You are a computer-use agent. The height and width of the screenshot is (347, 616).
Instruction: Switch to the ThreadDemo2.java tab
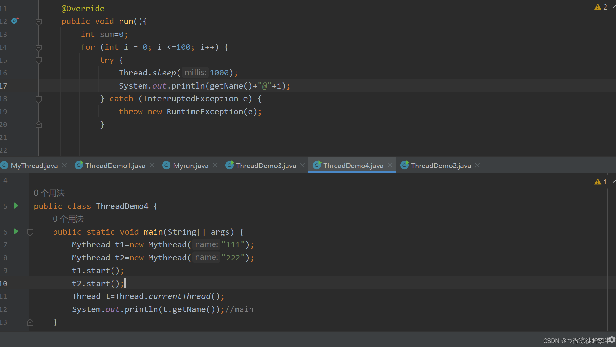(x=441, y=166)
